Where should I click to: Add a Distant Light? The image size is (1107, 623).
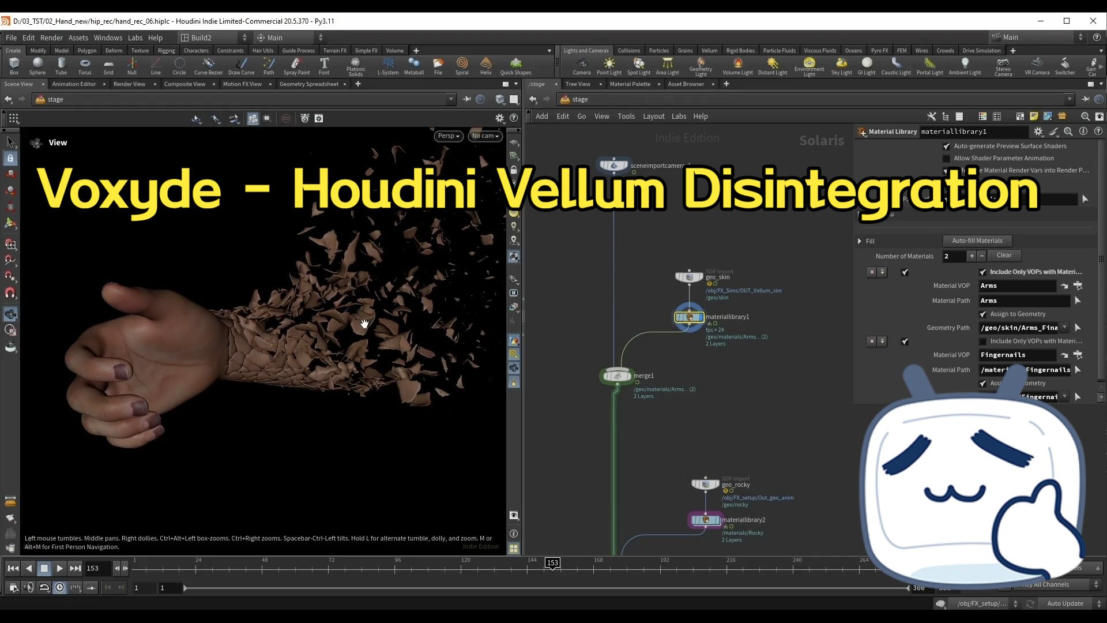(x=773, y=66)
